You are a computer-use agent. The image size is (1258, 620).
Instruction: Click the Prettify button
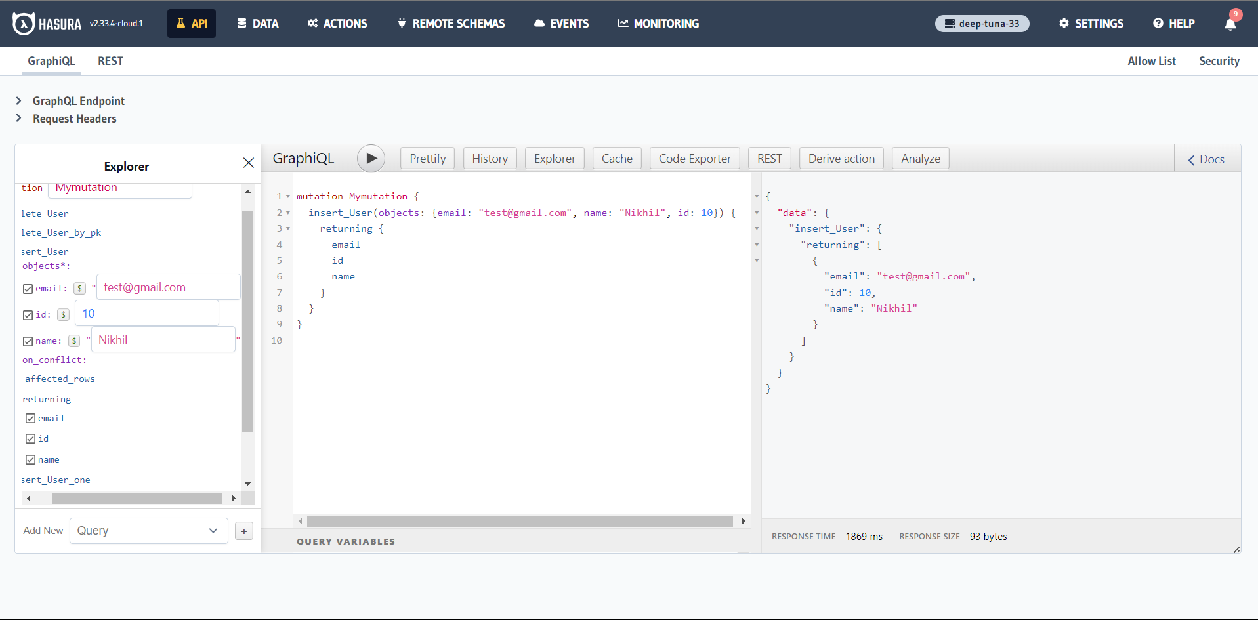[x=427, y=159]
